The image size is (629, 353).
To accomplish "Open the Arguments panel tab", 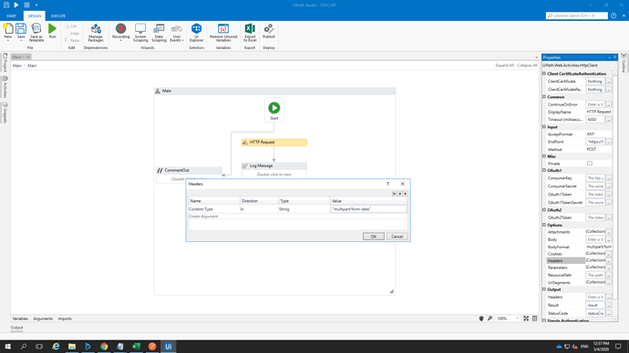I will pyautogui.click(x=43, y=318).
